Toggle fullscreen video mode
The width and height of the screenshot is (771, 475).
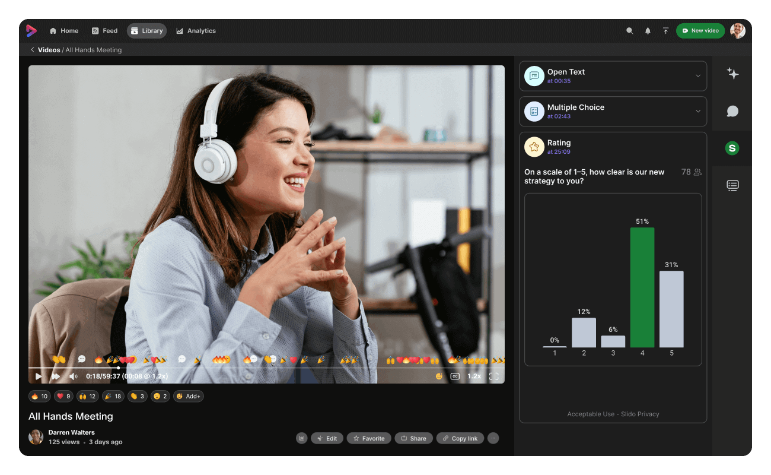(493, 376)
